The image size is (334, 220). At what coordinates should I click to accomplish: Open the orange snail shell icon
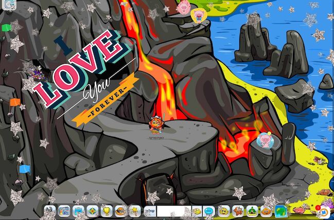[x=121, y=211]
